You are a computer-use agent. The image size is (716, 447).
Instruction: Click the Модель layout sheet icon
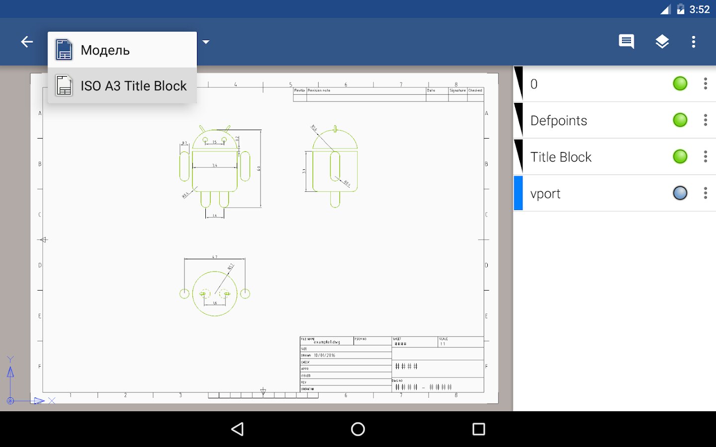[x=64, y=50]
